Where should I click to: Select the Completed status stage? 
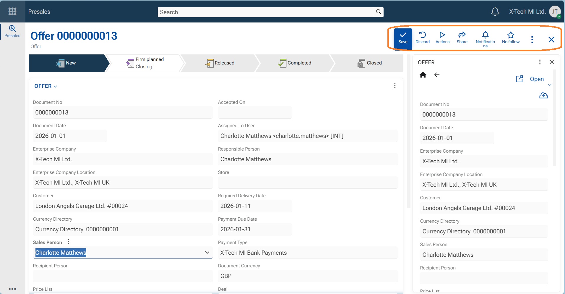(x=295, y=63)
